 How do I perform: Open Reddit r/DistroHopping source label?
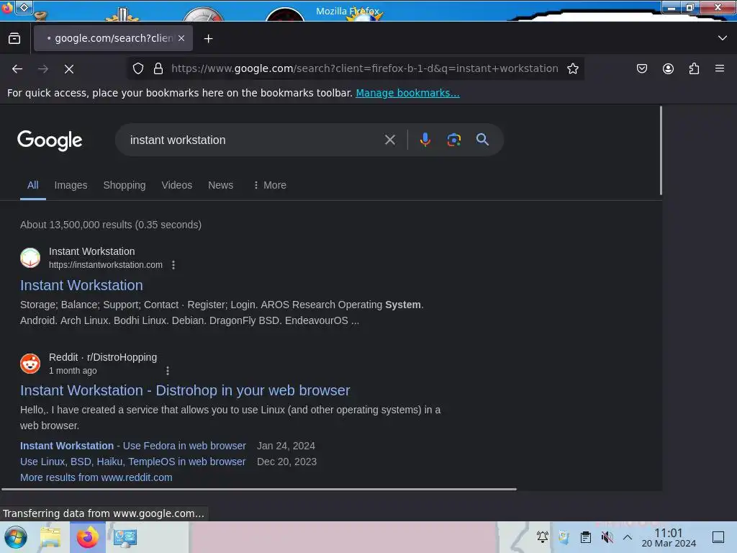[103, 357]
